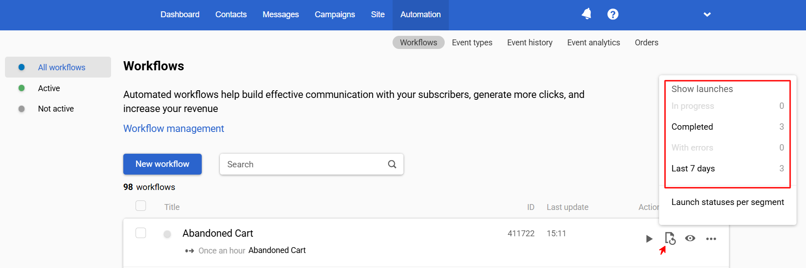Filter workflows by Not active
The image size is (806, 268).
pos(56,109)
